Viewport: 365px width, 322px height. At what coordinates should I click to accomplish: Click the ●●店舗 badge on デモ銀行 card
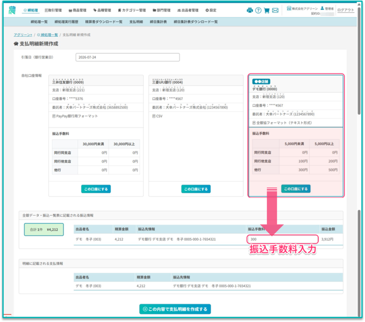click(261, 82)
